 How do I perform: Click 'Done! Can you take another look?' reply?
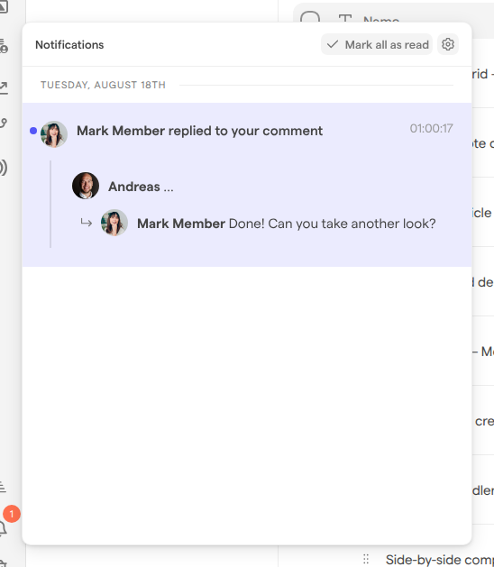click(332, 224)
